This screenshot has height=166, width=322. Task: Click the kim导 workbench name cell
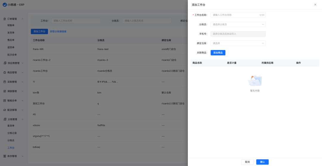pyautogui.click(x=36, y=93)
